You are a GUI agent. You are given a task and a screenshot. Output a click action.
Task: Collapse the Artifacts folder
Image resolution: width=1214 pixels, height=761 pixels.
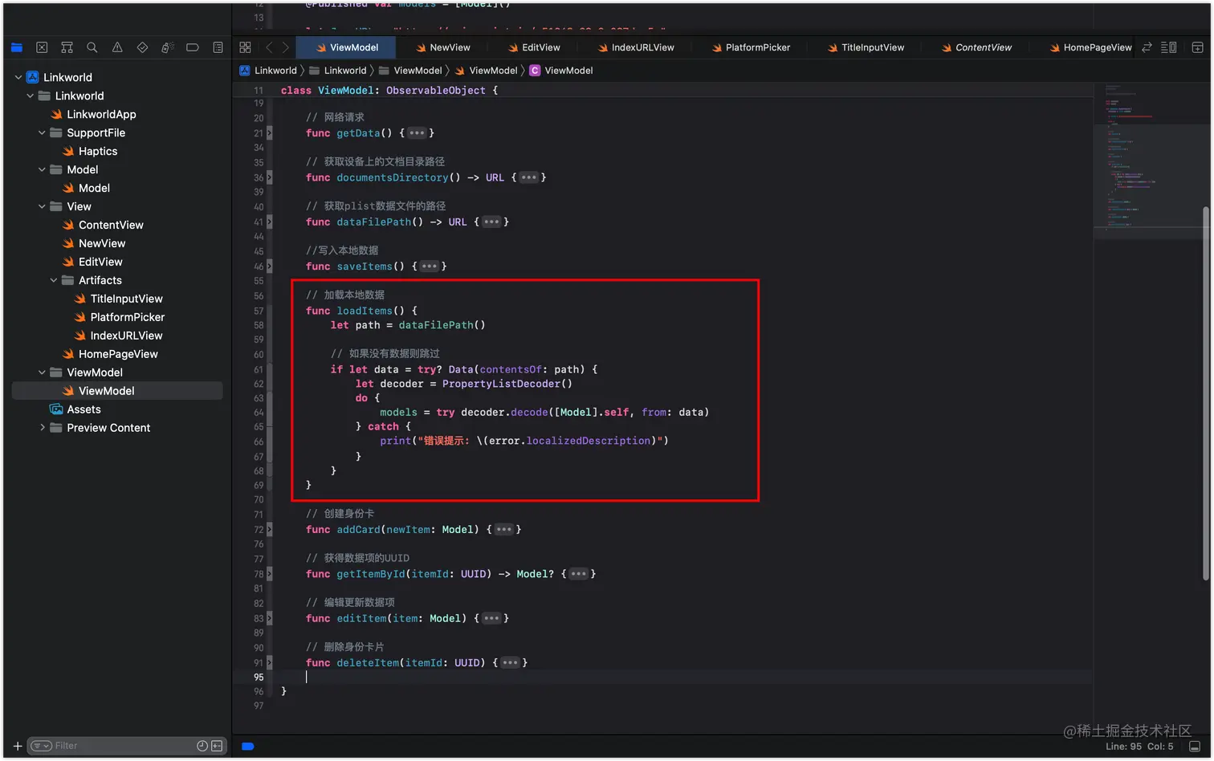pos(54,280)
